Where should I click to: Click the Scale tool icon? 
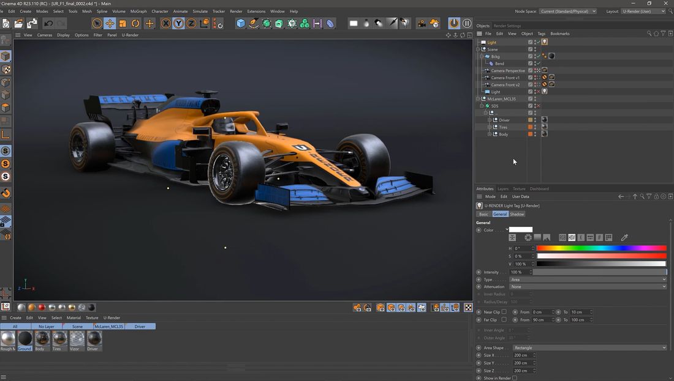(122, 23)
